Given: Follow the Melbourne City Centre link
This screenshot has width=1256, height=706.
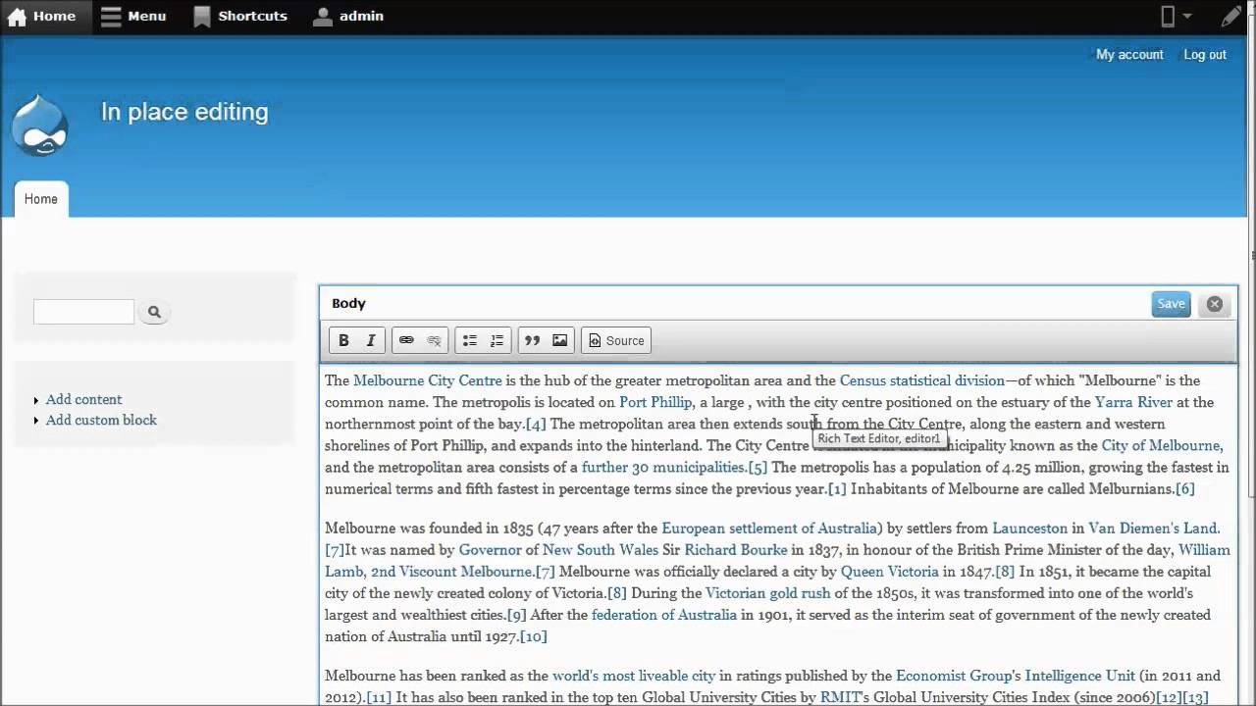Looking at the screenshot, I should tap(428, 380).
